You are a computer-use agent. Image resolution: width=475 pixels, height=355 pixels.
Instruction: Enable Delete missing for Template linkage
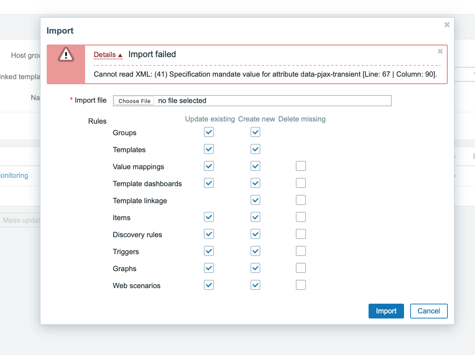click(x=300, y=200)
